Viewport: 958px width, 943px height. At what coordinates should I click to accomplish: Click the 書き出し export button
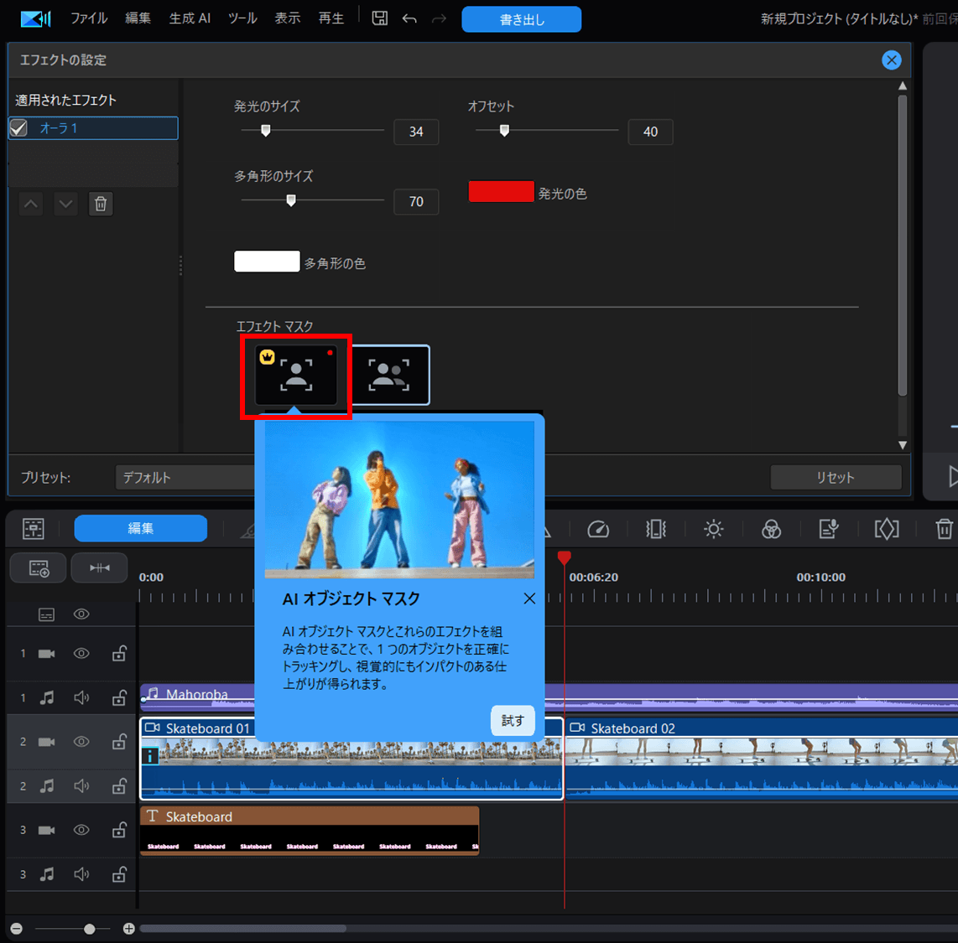click(x=521, y=19)
